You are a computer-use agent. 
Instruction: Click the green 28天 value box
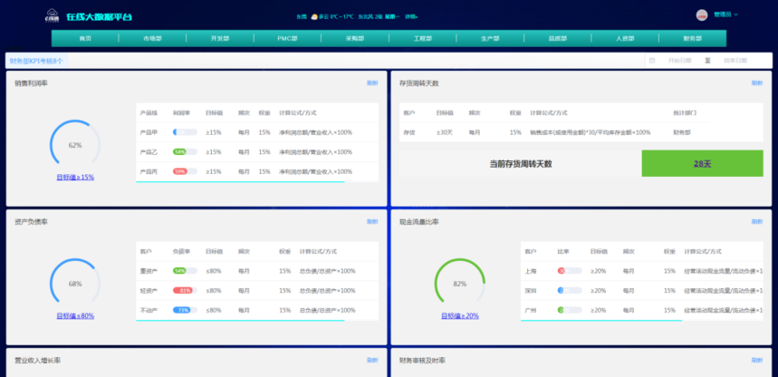pos(702,164)
